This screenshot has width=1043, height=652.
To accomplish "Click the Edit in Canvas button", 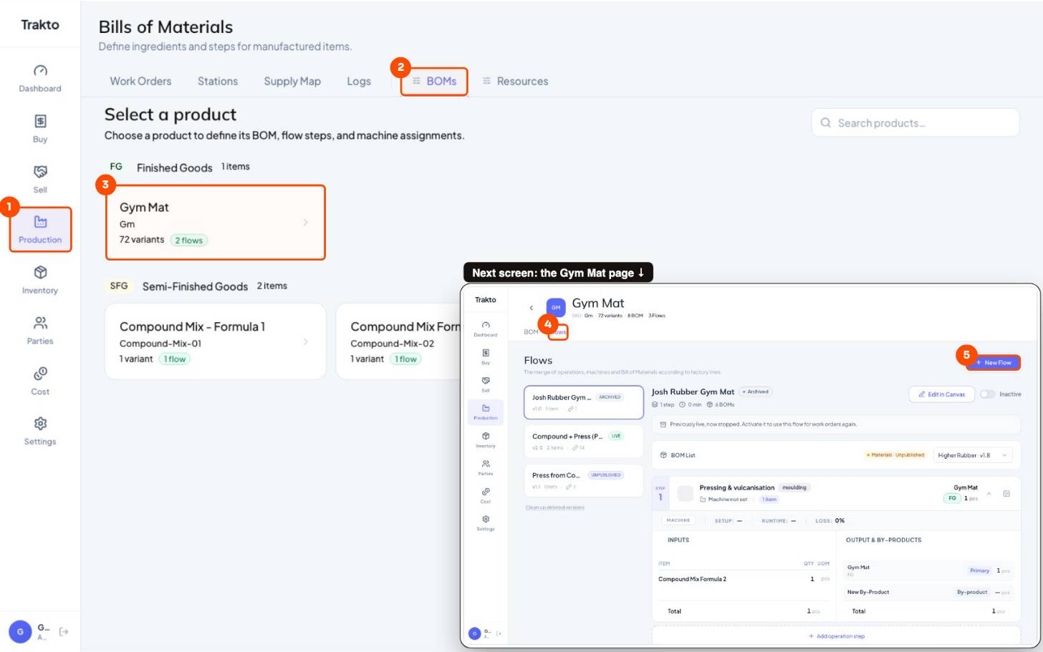I will [x=942, y=394].
